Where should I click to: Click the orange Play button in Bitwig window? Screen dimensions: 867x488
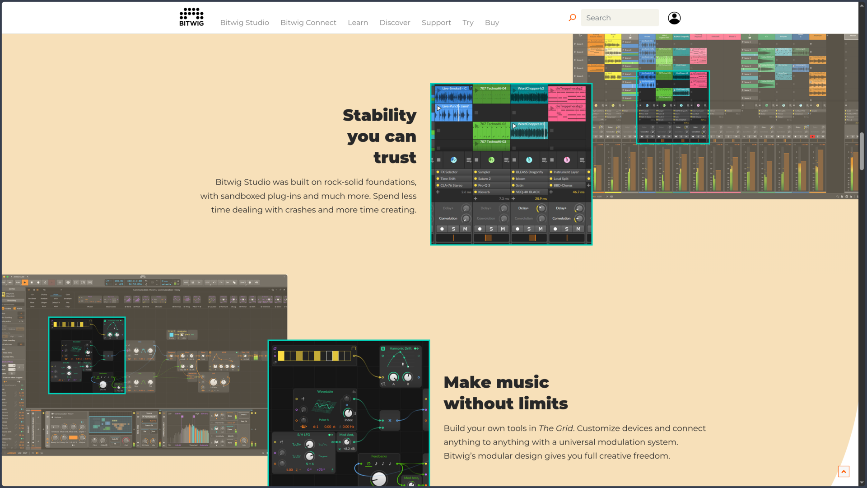point(25,282)
